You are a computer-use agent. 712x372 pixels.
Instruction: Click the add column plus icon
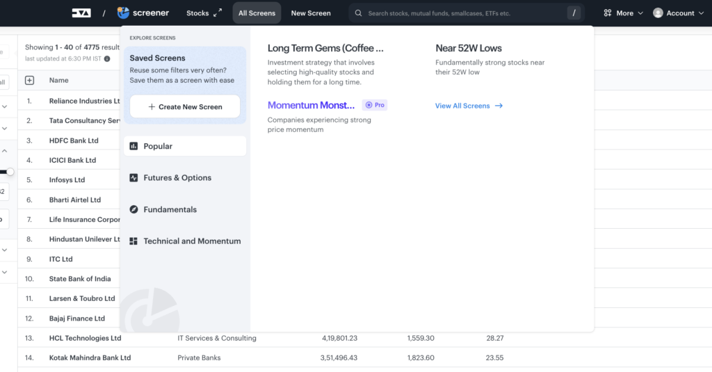pos(29,81)
